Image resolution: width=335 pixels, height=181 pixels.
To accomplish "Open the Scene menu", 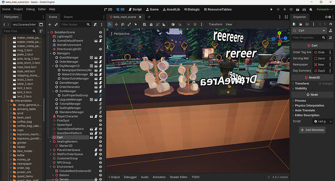I will tap(6, 9).
